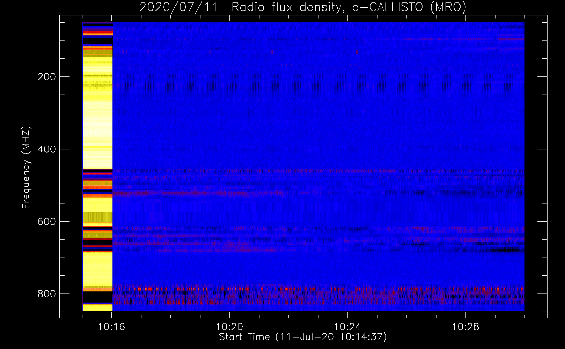Click the "10:16" time tick label

(112, 327)
